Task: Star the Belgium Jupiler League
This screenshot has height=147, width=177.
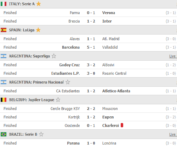Action: (58, 100)
